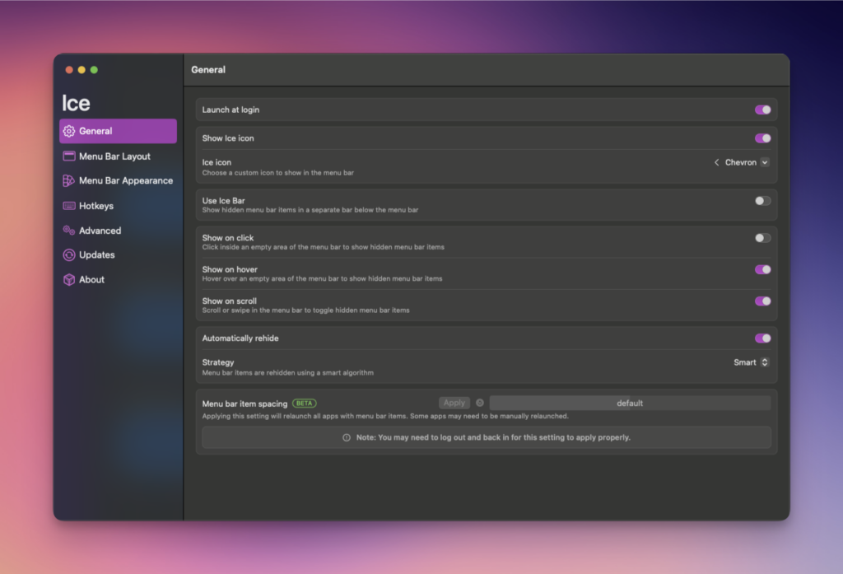
Task: Click the Updates circular arrow icon
Action: click(x=69, y=255)
